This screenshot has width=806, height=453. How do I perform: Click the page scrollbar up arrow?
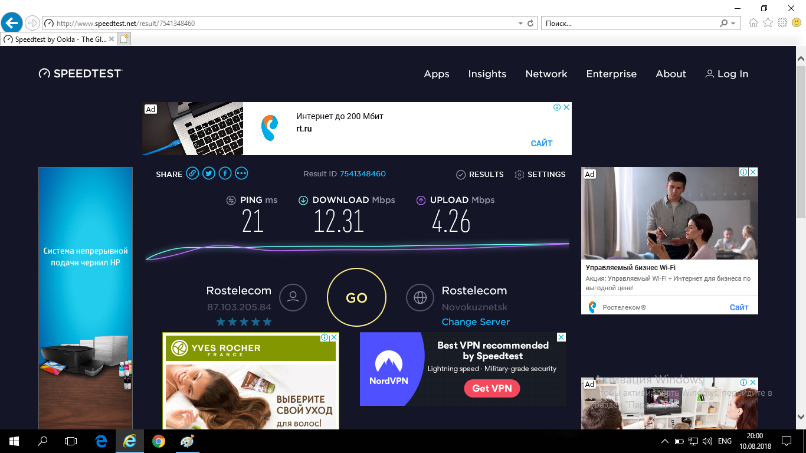[801, 60]
